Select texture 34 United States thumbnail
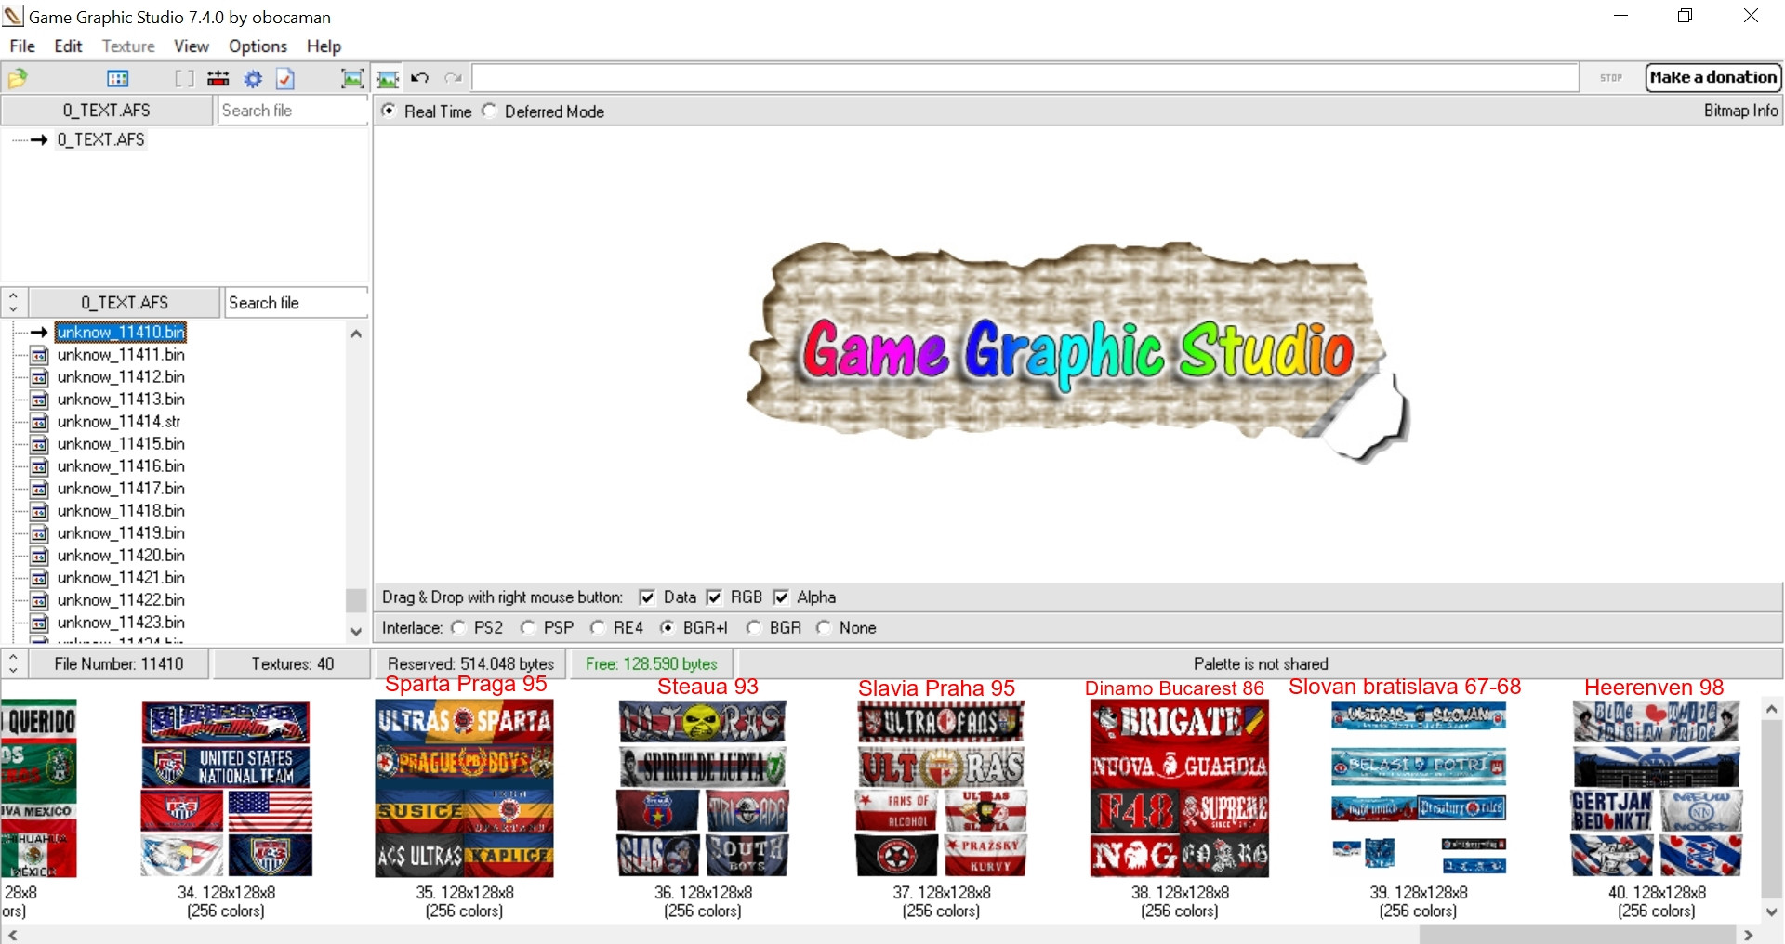This screenshot has height=944, width=1785. [x=226, y=788]
